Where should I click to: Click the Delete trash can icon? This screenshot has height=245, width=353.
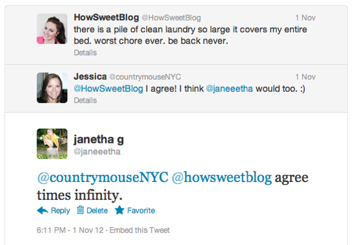point(80,210)
